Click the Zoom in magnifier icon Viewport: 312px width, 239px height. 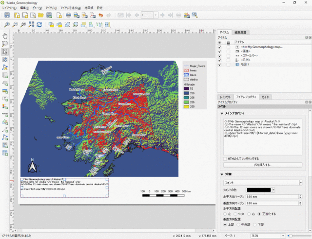pos(7,24)
